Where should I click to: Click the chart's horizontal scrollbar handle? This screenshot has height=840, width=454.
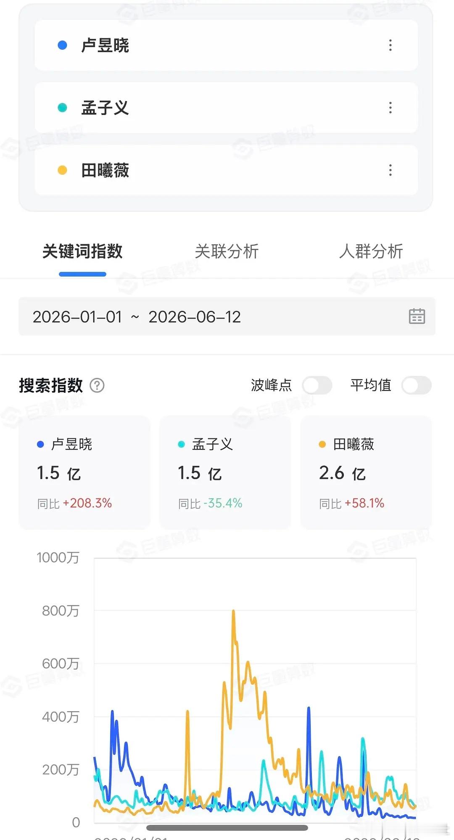(x=227, y=828)
